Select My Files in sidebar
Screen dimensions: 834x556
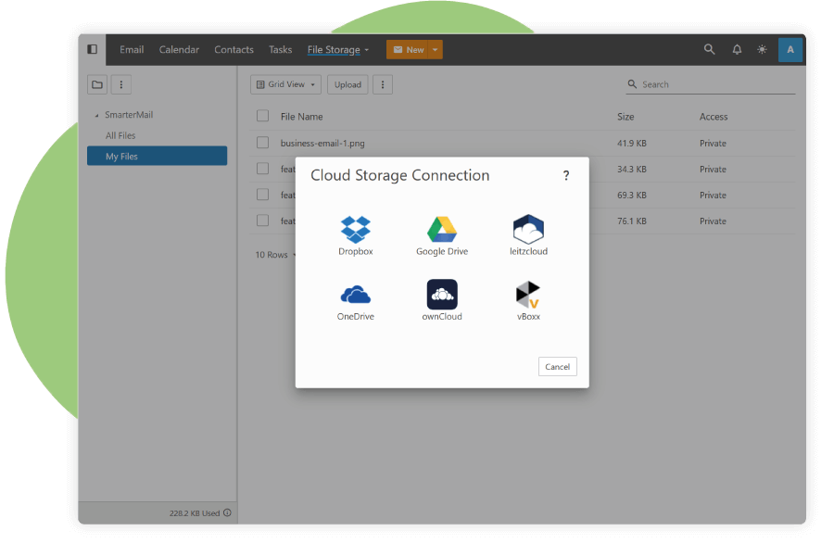tap(157, 156)
